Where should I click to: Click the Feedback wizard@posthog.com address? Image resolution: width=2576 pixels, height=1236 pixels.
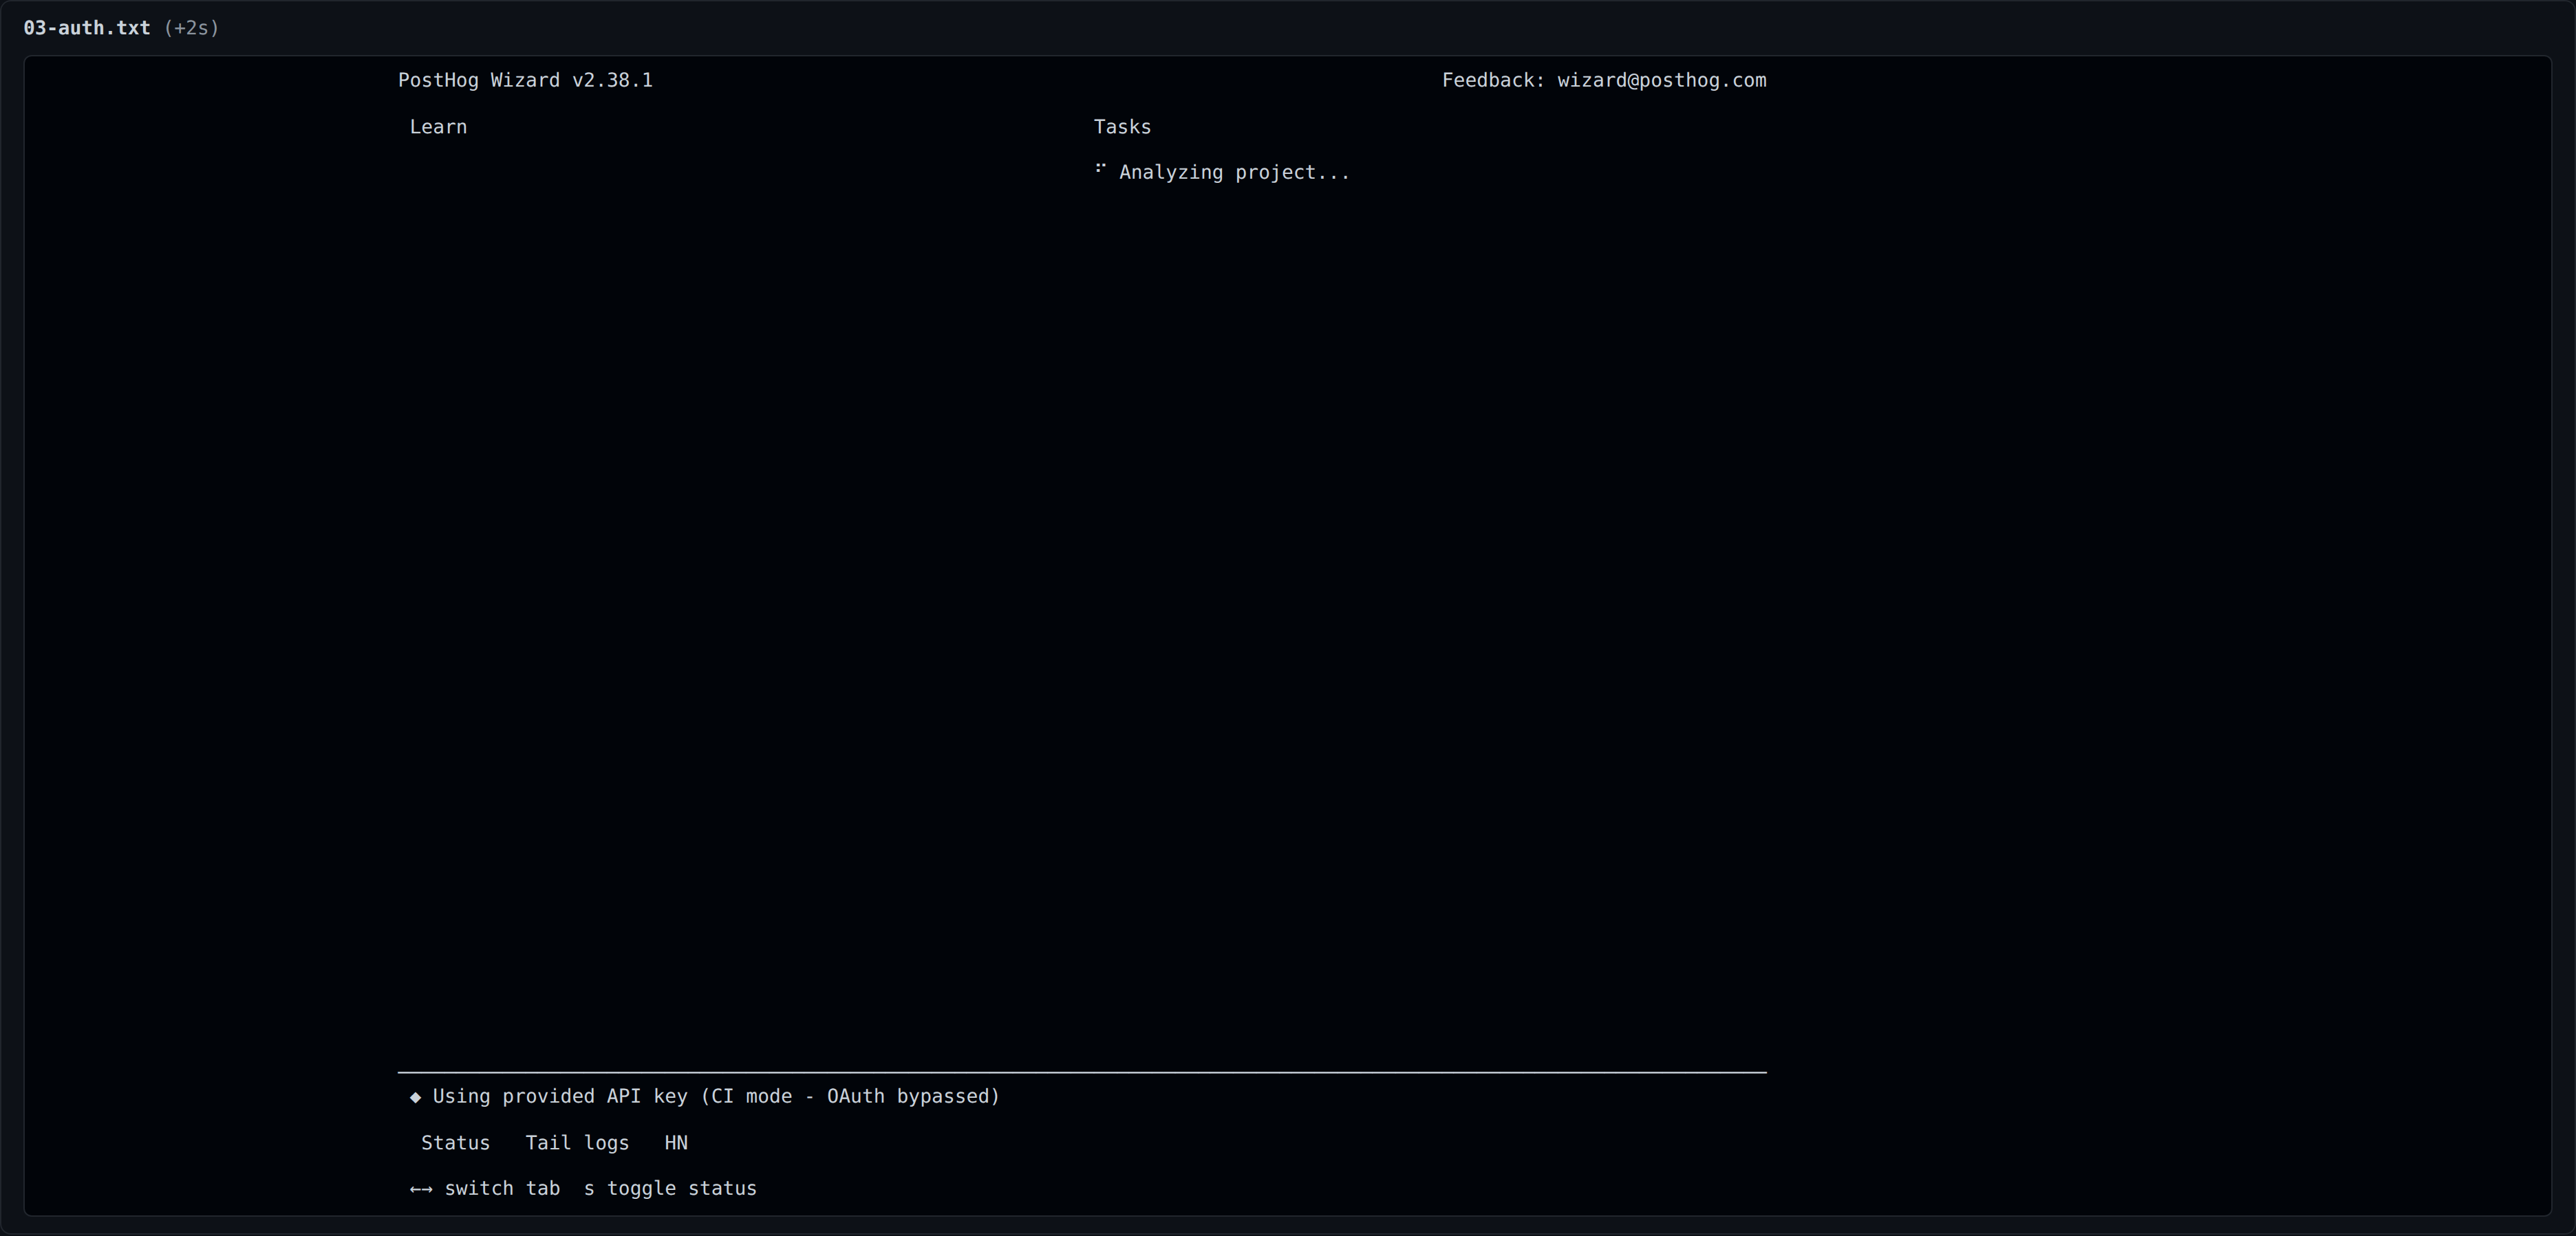point(1661,80)
